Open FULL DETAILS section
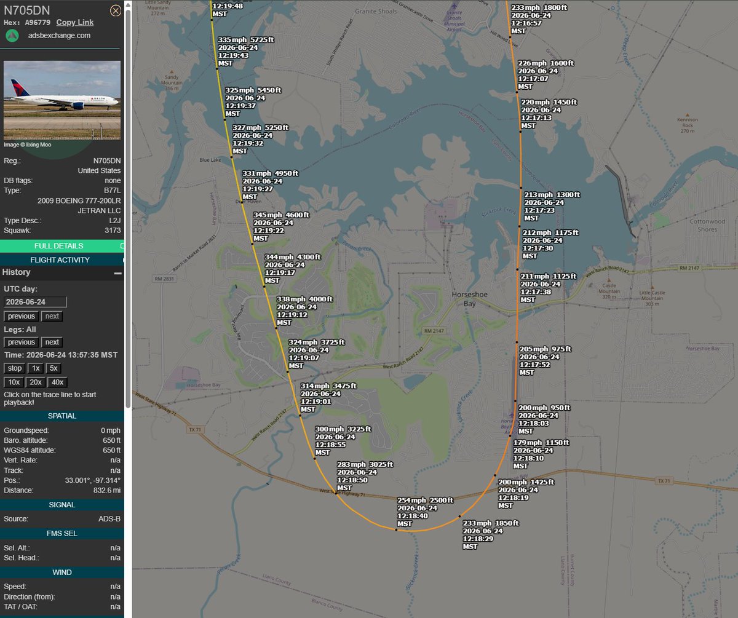 click(62, 246)
